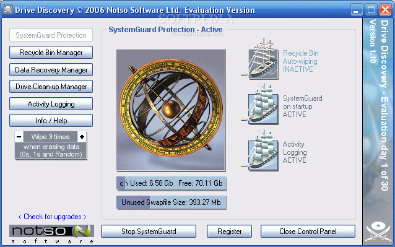The width and height of the screenshot is (395, 247).
Task: Follow the Check for upgrades link
Action: pyautogui.click(x=53, y=217)
